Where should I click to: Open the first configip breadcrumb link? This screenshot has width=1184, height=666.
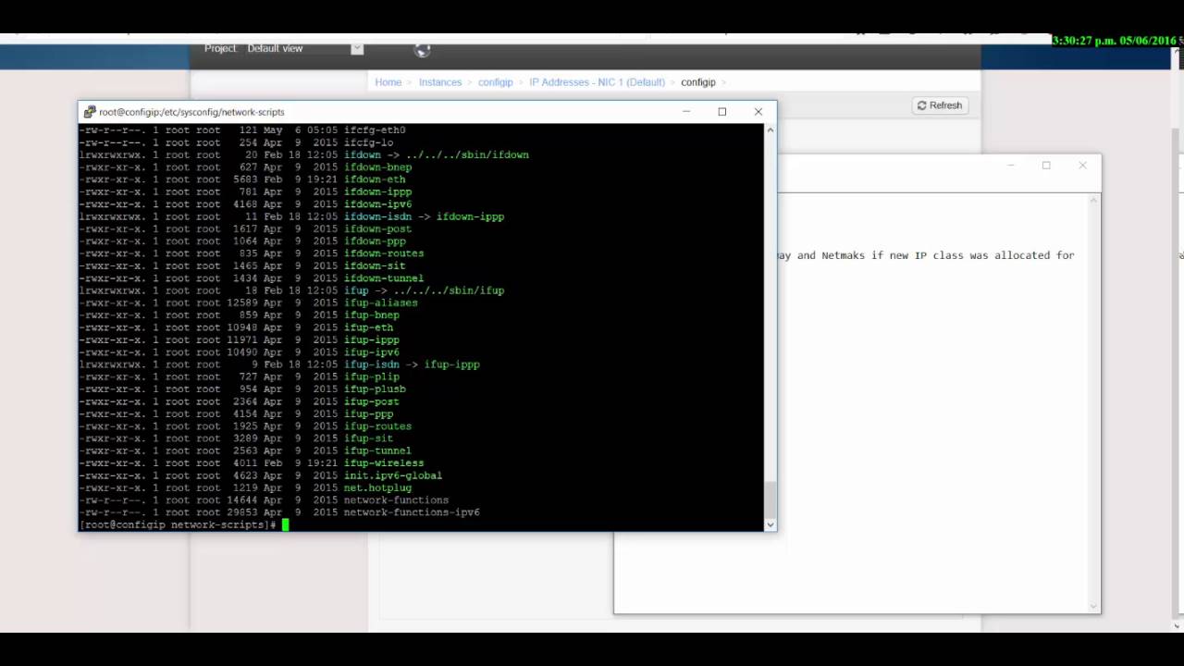pyautogui.click(x=496, y=82)
